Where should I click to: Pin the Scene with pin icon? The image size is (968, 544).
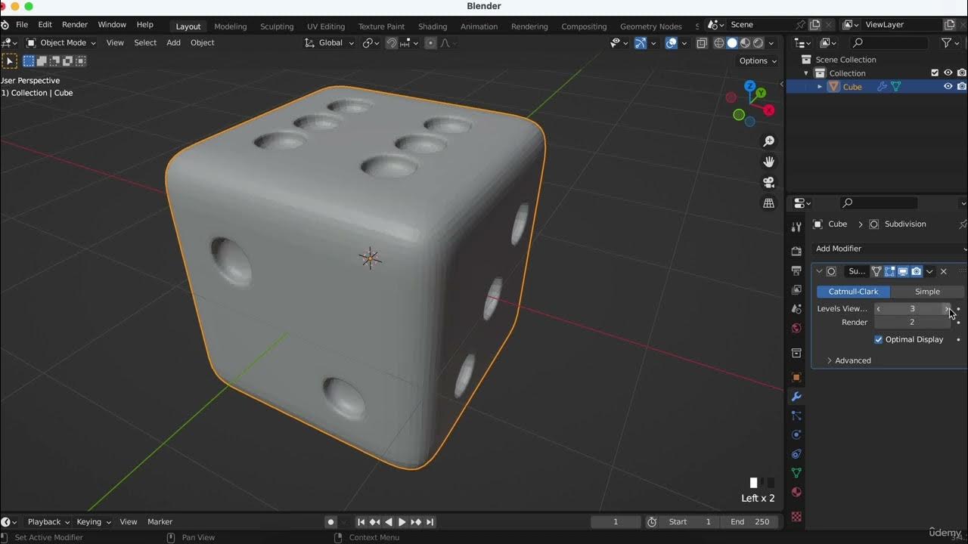click(801, 25)
